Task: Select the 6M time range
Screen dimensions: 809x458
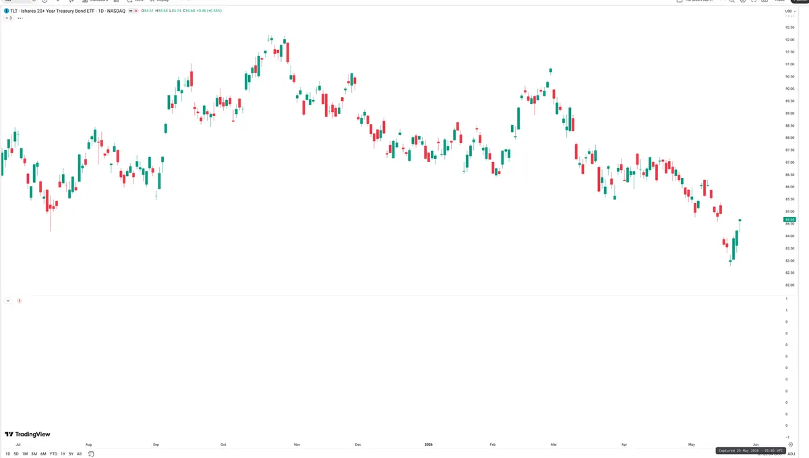Action: (x=43, y=454)
